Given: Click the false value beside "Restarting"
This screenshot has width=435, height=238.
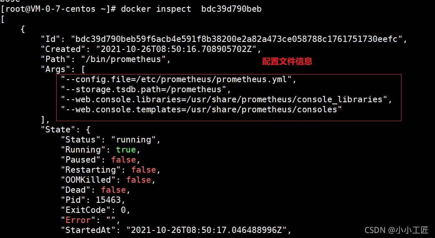Looking at the screenshot, I should pyautogui.click(x=143, y=170).
